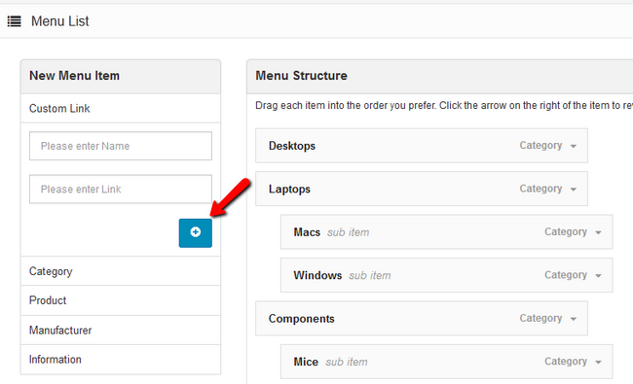Screen dimensions: 633x384
Task: Expand the Manufacturer section
Action: [x=121, y=330]
